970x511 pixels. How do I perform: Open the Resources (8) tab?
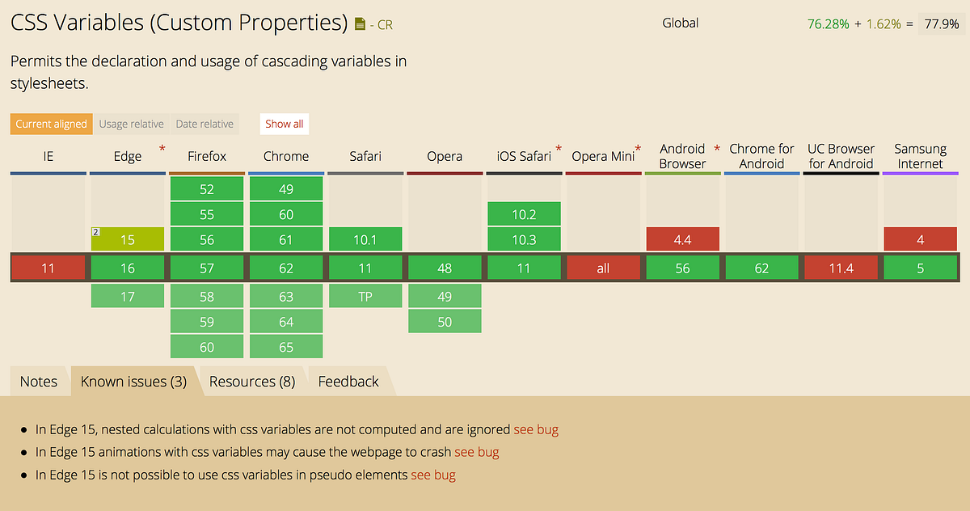(x=251, y=381)
